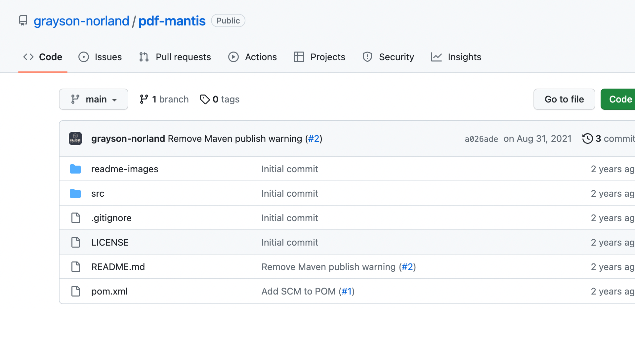Click the src folder icon
This screenshot has height=357, width=635.
[75, 193]
